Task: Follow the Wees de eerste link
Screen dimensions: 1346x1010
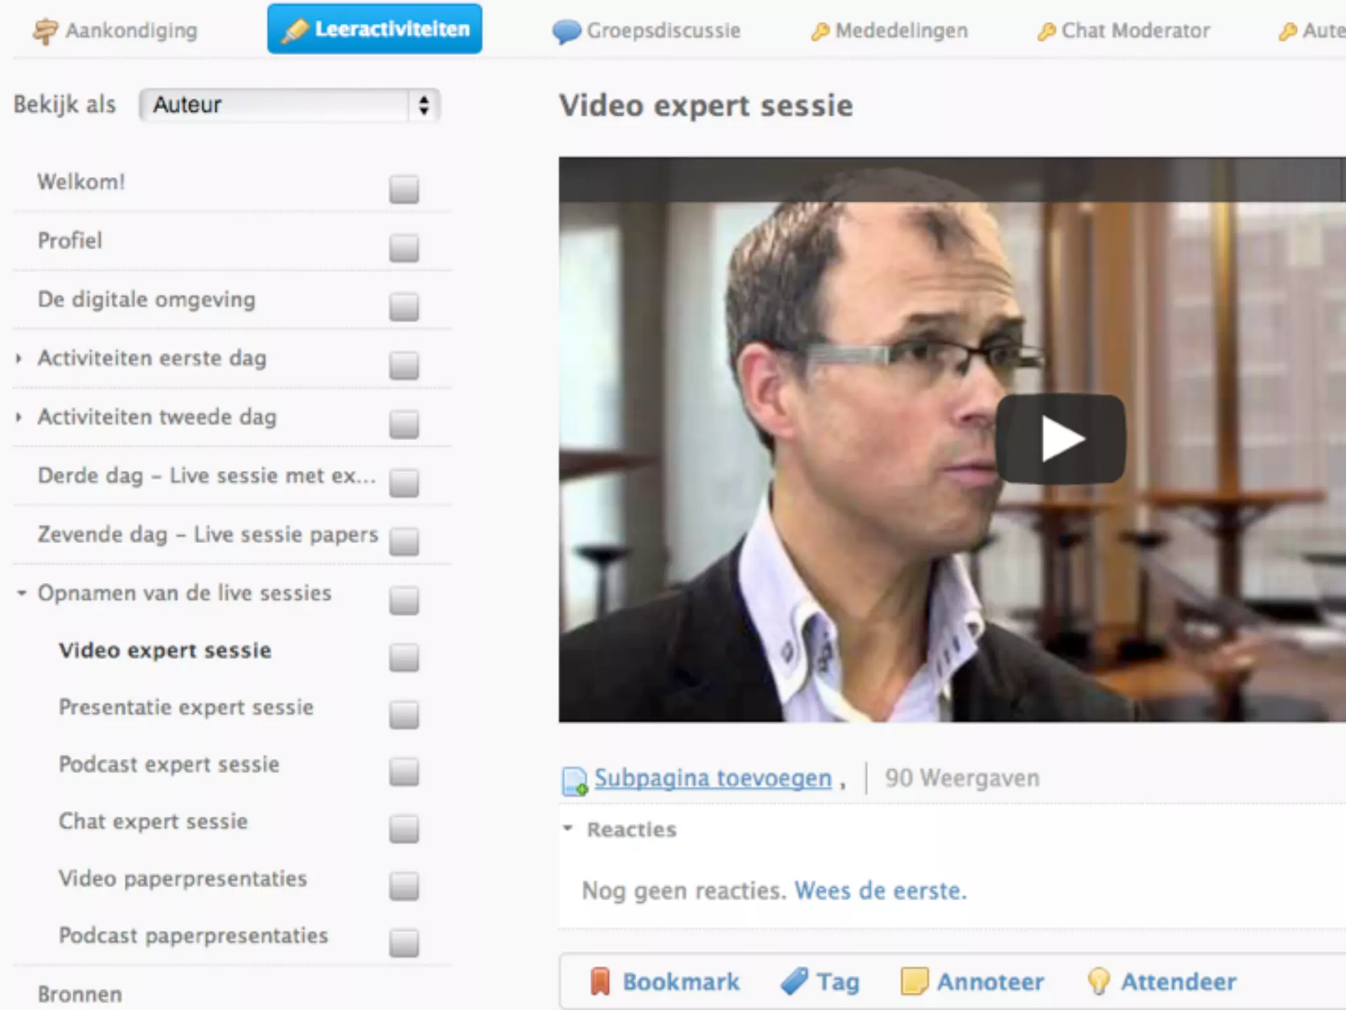Action: pos(881,890)
